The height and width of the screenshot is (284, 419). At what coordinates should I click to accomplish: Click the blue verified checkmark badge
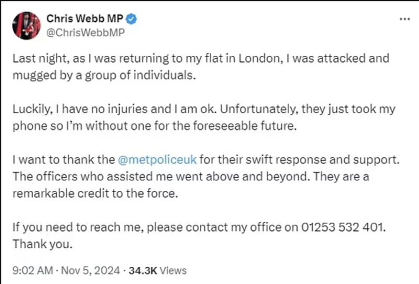click(x=132, y=19)
